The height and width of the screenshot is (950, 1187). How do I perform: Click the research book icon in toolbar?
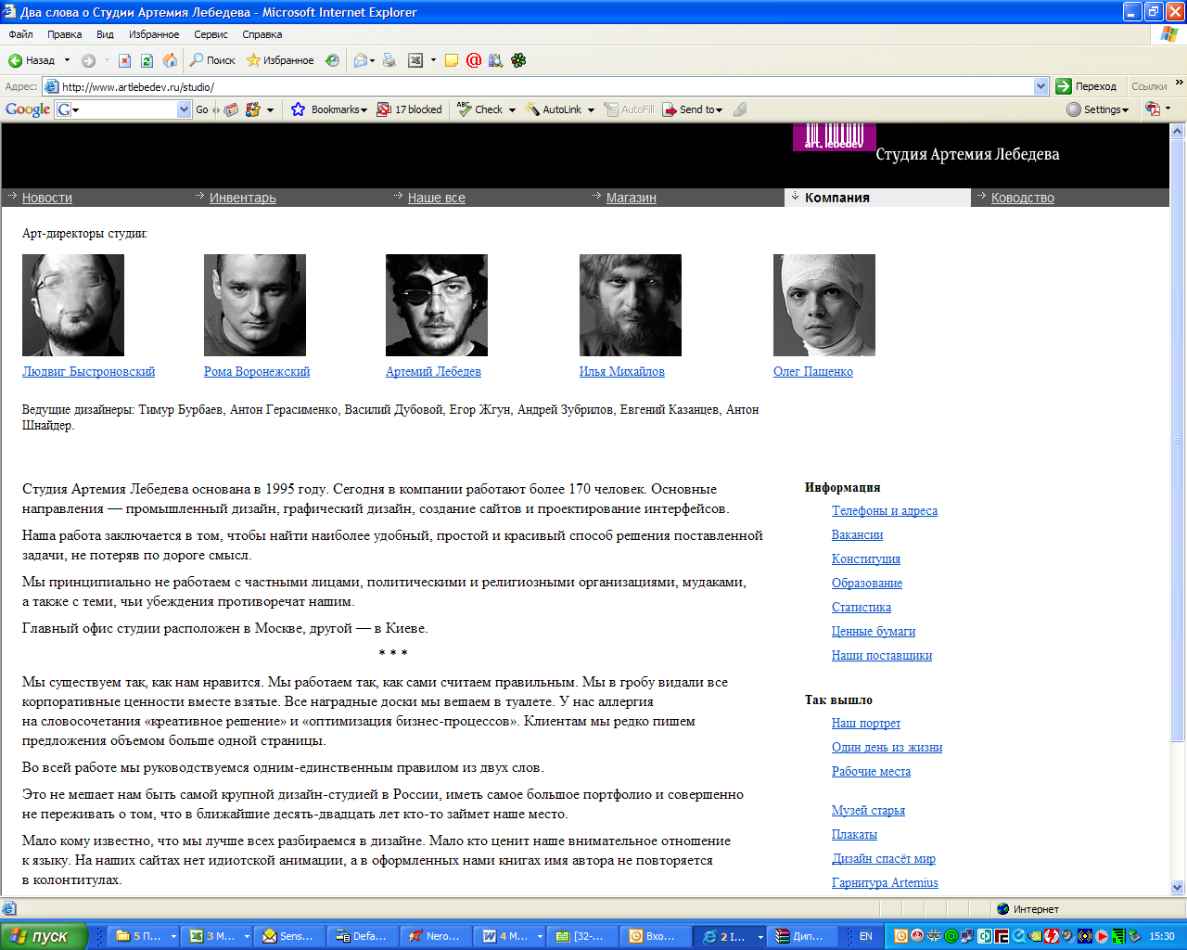click(x=496, y=60)
